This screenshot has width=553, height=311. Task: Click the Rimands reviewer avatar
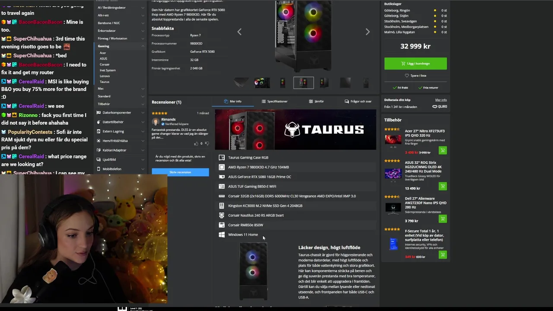(x=156, y=122)
